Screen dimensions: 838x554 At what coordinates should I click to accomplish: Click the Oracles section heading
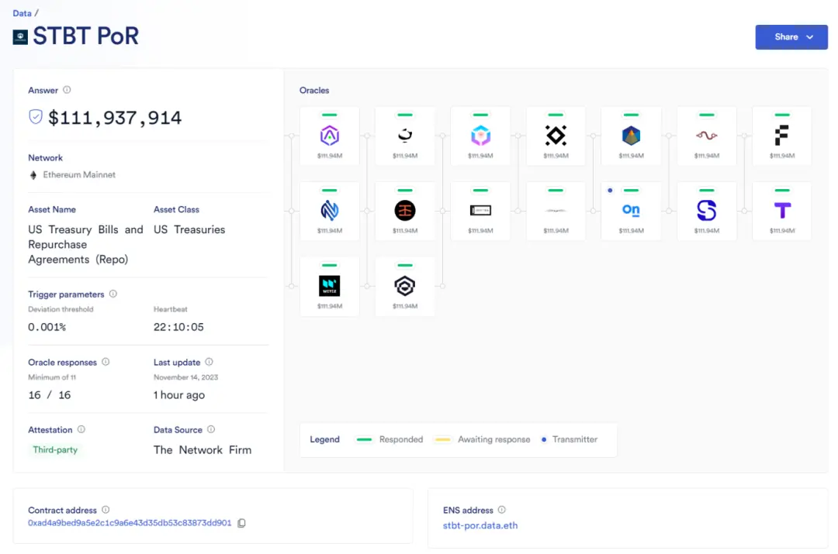tap(314, 90)
